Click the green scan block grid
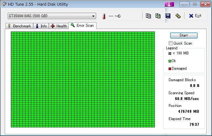 pyautogui.click(x=83, y=79)
